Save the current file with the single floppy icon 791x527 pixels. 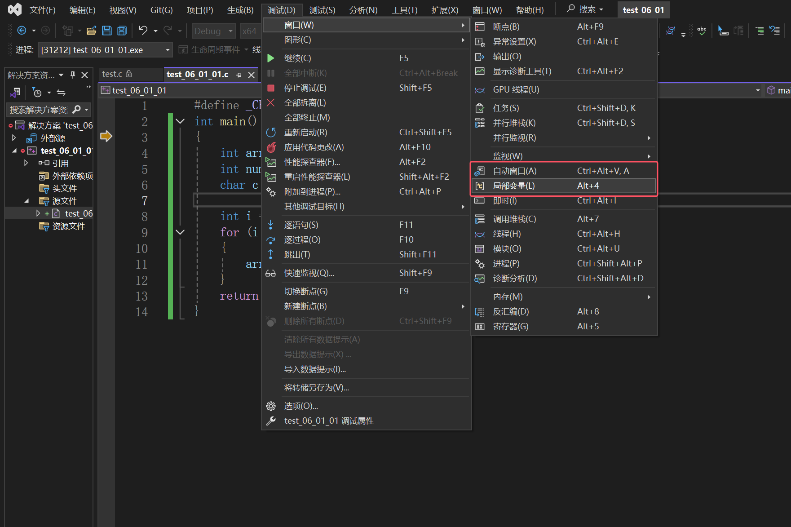coord(107,31)
